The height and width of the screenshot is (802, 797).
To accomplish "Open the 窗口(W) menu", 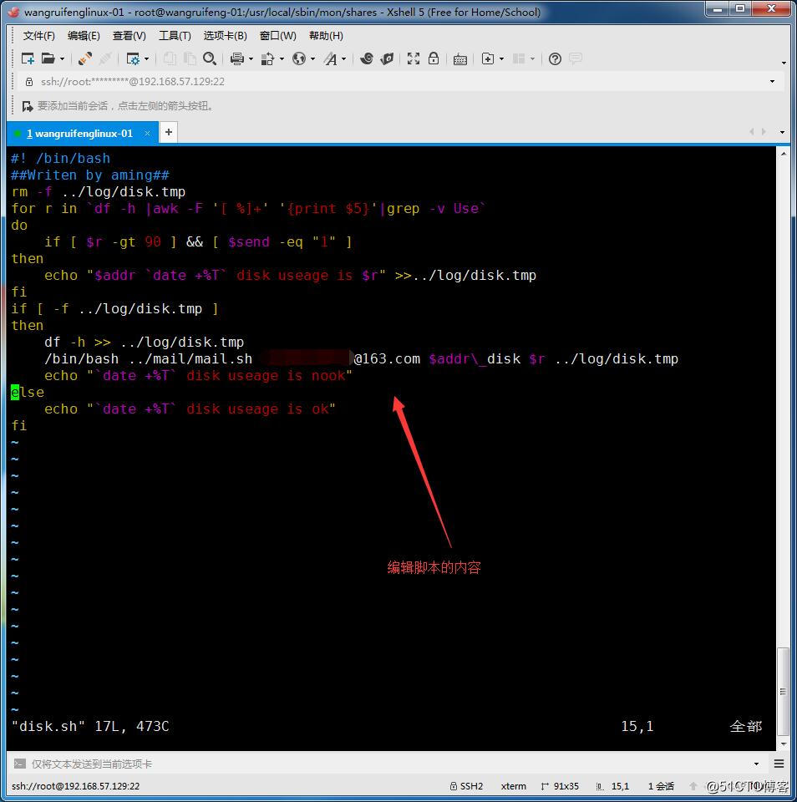I will click(x=277, y=36).
